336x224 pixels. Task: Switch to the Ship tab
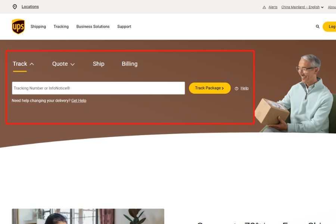(99, 64)
